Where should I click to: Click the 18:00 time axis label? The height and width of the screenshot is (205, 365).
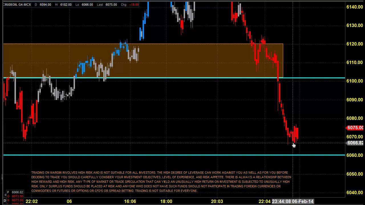[166, 202]
